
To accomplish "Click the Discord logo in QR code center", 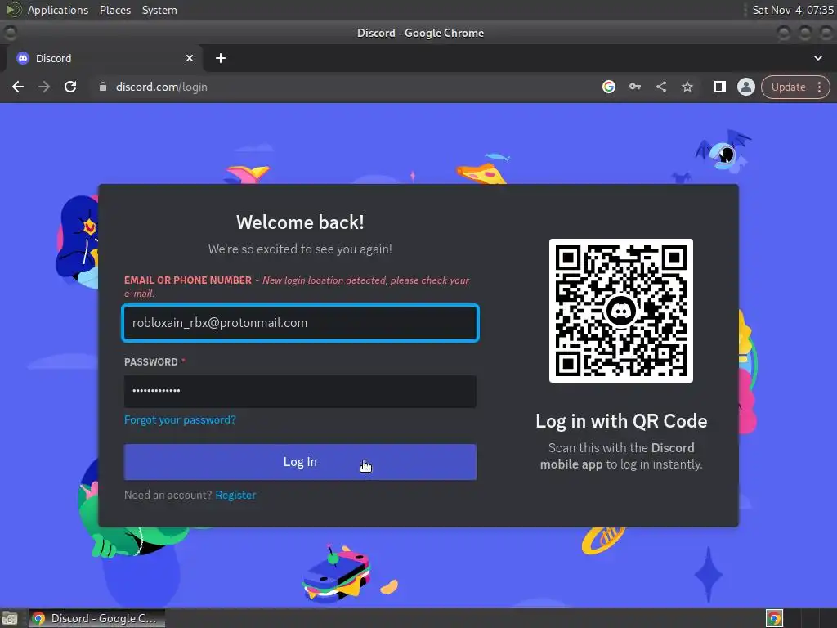I will (621, 310).
